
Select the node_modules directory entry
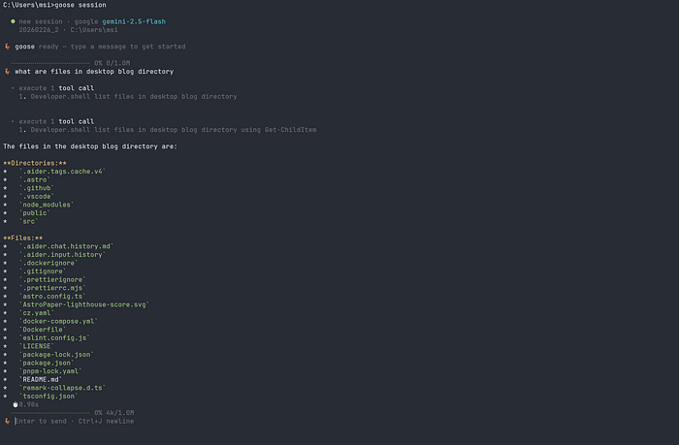click(47, 205)
